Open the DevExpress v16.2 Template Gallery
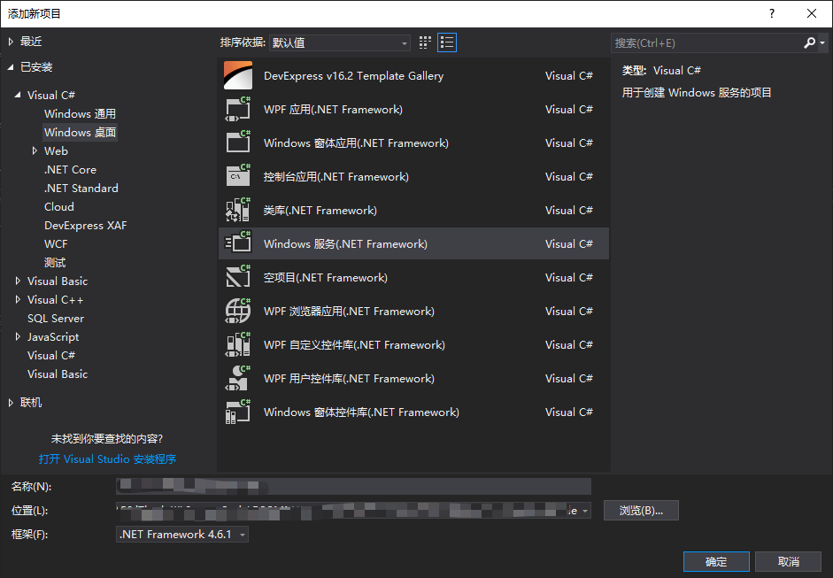Image resolution: width=833 pixels, height=578 pixels. point(353,75)
